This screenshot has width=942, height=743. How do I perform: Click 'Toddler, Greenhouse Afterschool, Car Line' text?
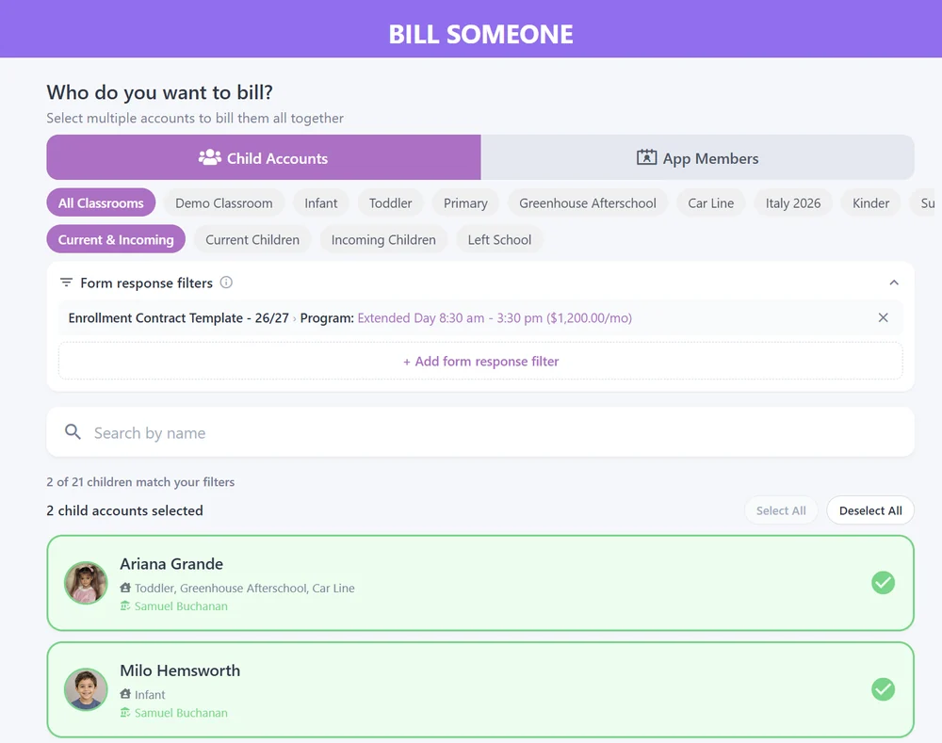click(x=245, y=588)
